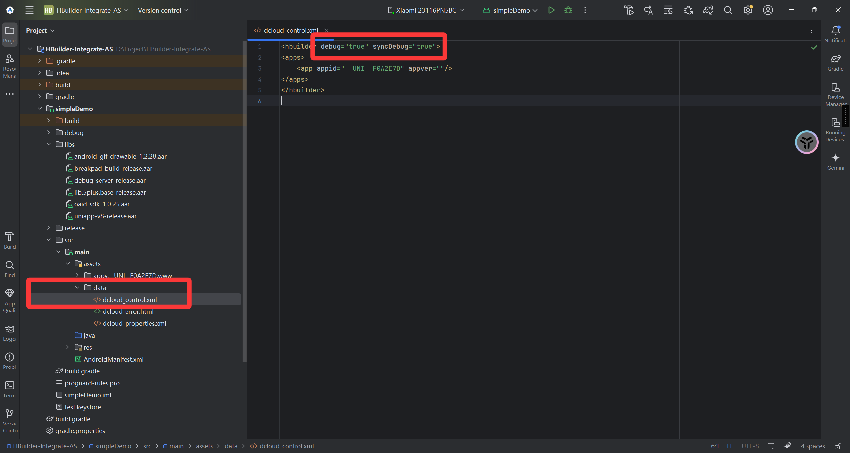
Task: Open Version control dropdown
Action: coord(163,10)
